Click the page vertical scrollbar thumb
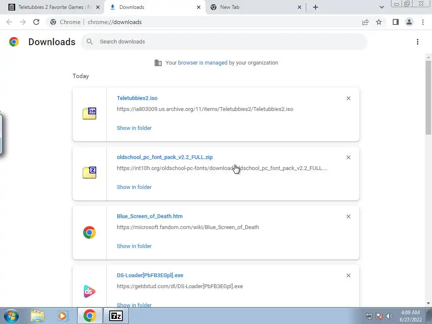432x324 pixels. tap(428, 98)
